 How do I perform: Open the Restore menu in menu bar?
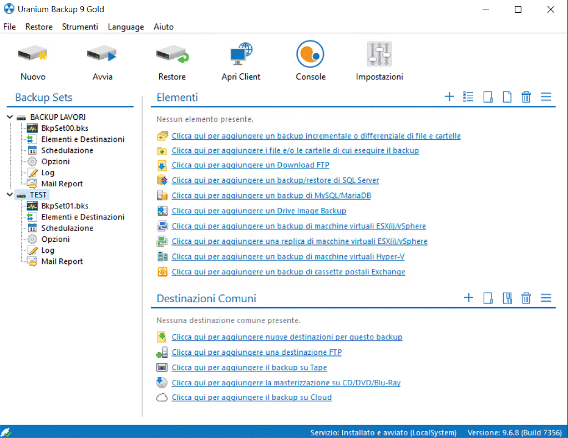click(x=39, y=27)
